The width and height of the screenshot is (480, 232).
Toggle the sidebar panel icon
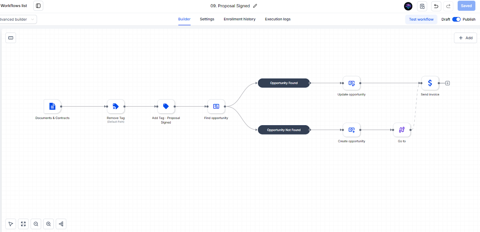coord(38,6)
